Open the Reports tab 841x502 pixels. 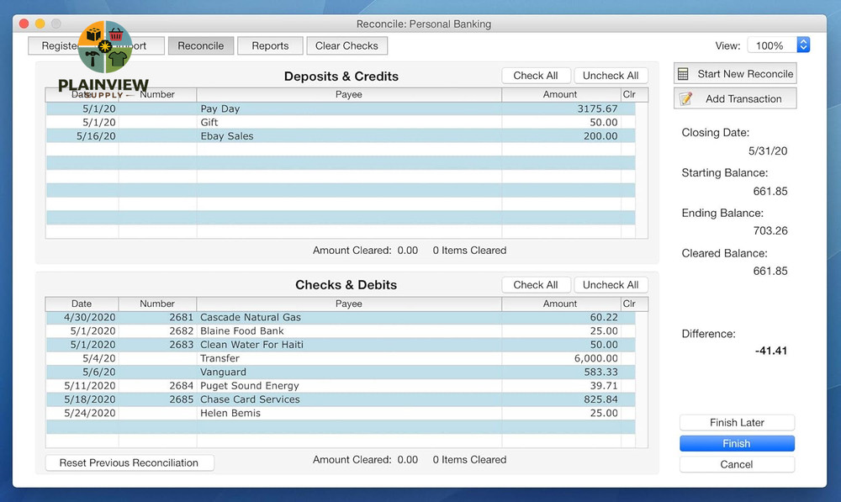point(270,45)
